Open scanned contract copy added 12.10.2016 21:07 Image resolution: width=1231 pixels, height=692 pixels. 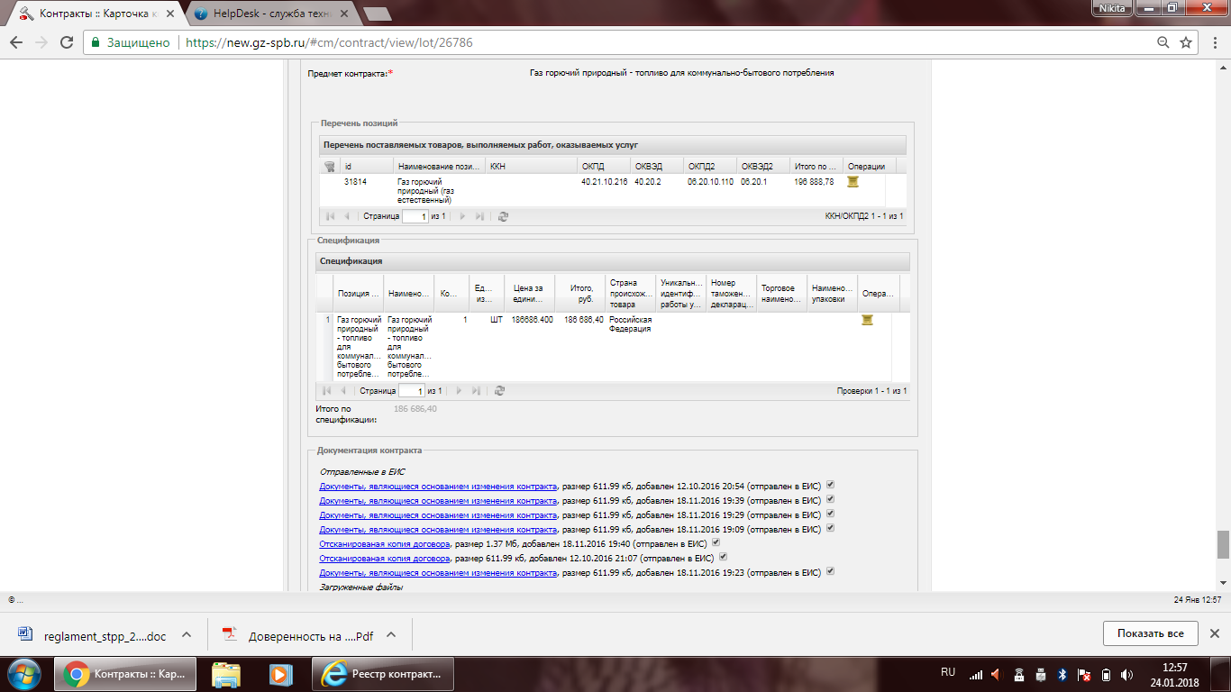click(x=385, y=559)
